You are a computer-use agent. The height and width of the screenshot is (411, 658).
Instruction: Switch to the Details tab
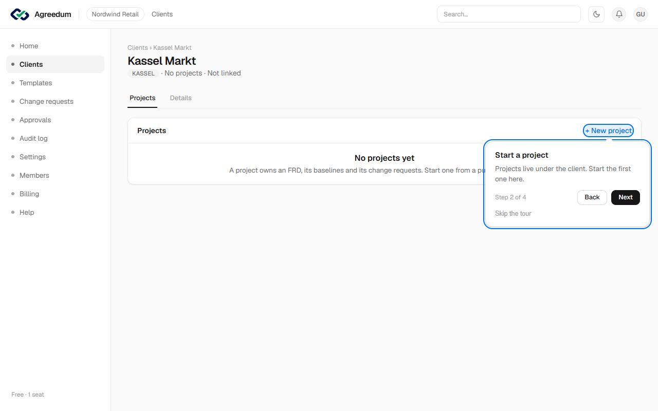click(181, 98)
